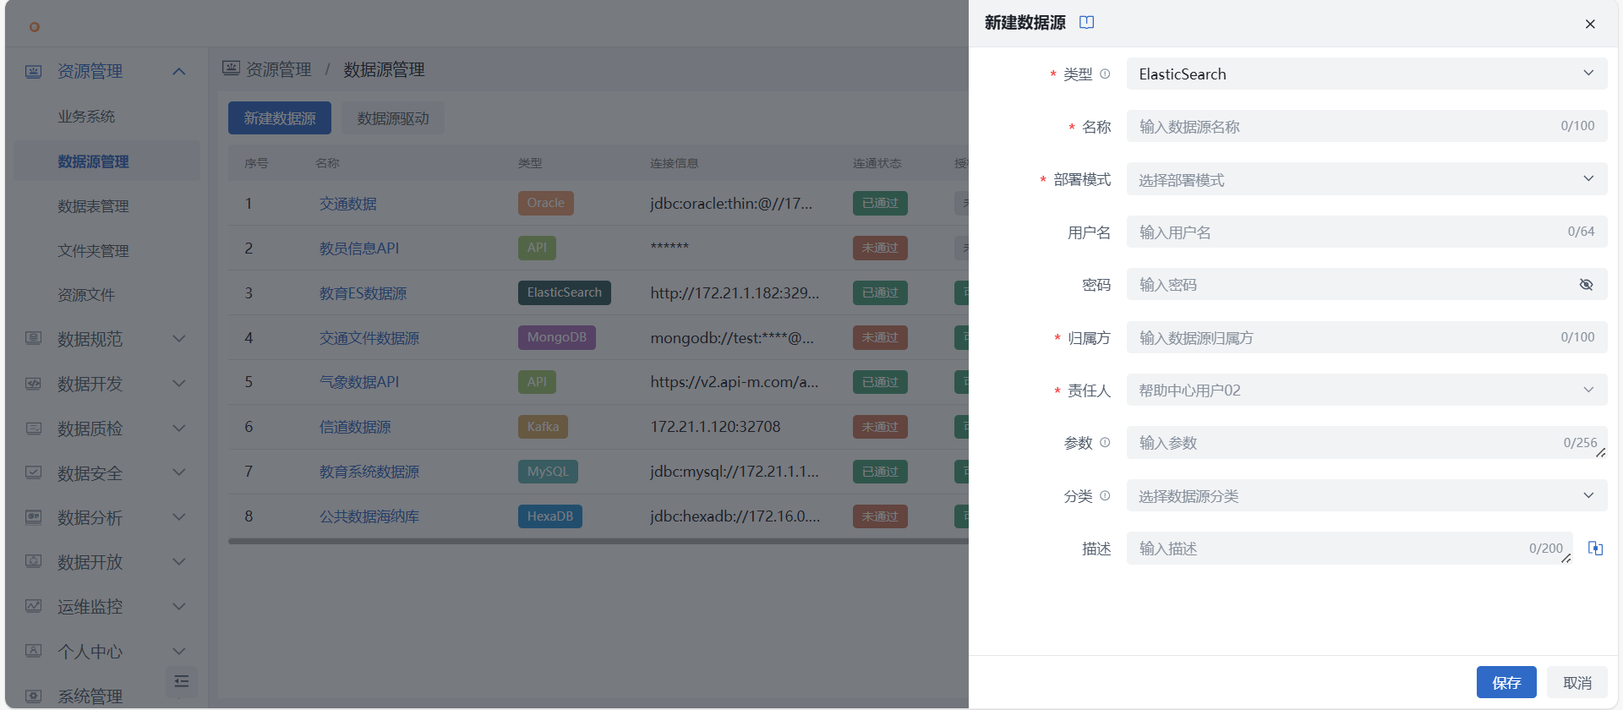
Task: Open the 教育ES数据源 link
Action: tap(363, 293)
